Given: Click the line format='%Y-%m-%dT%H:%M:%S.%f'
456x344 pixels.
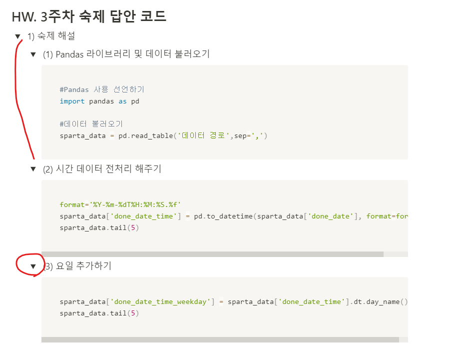Looking at the screenshot, I should pyautogui.click(x=120, y=204).
